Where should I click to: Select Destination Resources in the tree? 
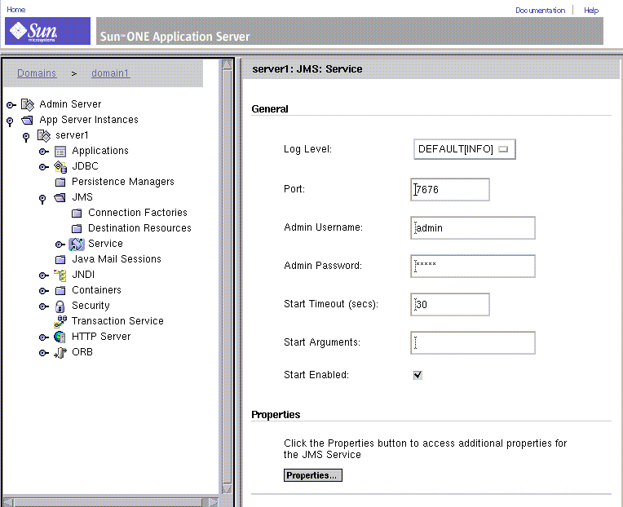(x=139, y=228)
